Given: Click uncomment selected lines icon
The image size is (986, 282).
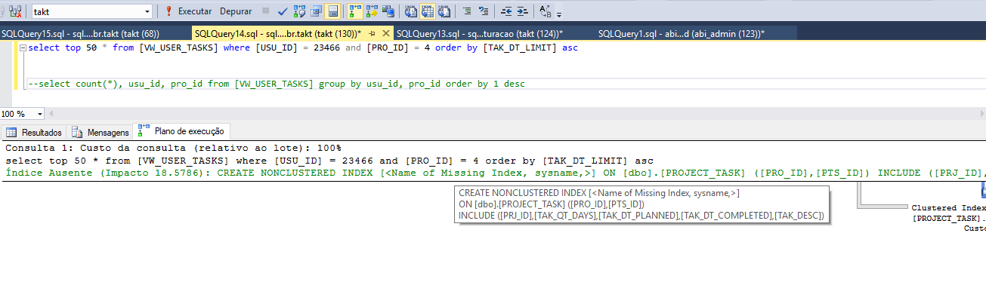Looking at the screenshot, I should click(x=484, y=11).
